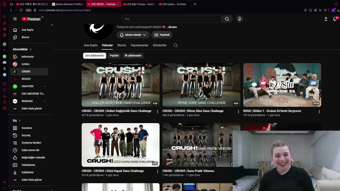This screenshot has width=340, height=191.
Task: Go back with the browser back arrow
Action: [x=11, y=10]
